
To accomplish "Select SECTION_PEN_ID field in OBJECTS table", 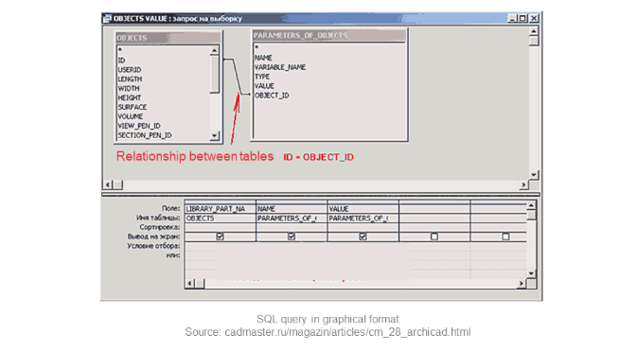I will click(145, 135).
